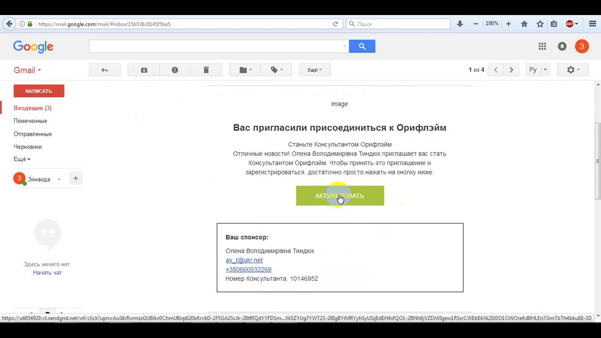The image size is (601, 338).
Task: Run search with blue magnifier button
Action: click(x=362, y=46)
